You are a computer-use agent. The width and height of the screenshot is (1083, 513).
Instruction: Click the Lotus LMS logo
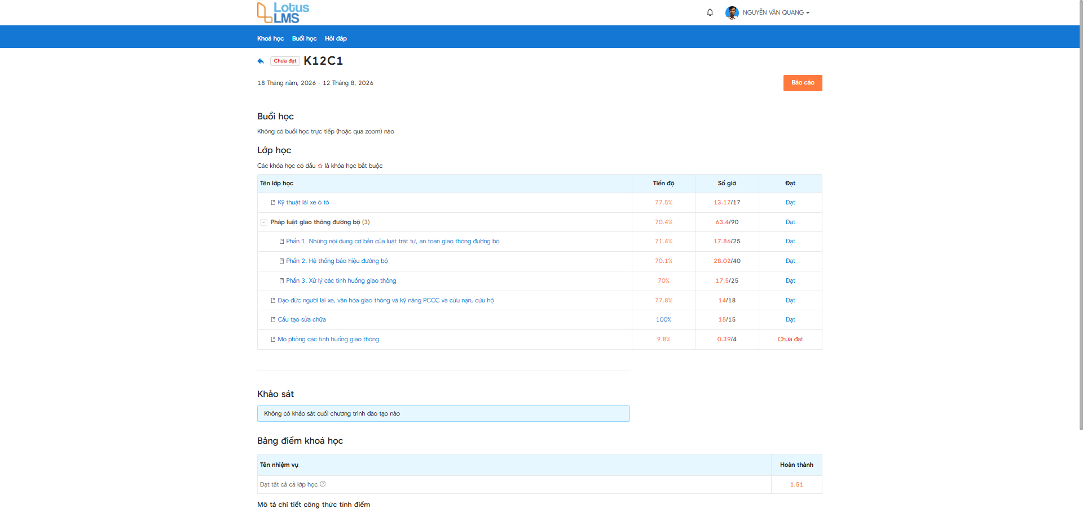[x=283, y=12]
